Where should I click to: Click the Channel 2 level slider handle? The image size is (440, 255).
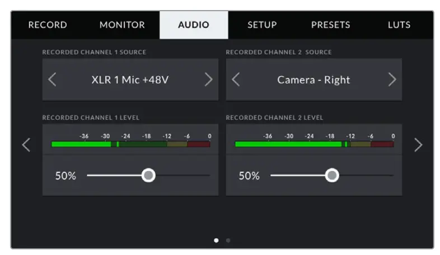click(332, 176)
